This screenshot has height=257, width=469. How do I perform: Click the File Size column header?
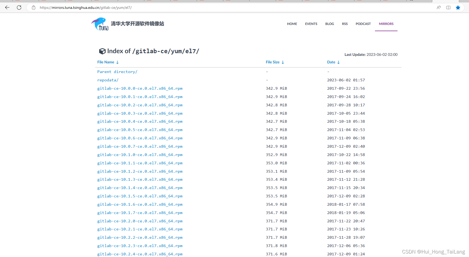pos(273,62)
